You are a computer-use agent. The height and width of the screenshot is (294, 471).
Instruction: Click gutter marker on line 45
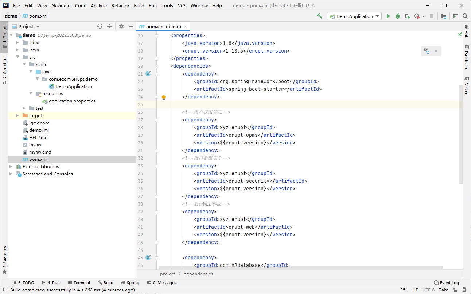click(x=148, y=258)
